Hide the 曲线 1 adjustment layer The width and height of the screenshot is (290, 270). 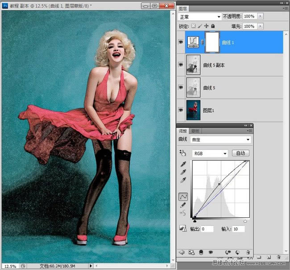click(181, 42)
